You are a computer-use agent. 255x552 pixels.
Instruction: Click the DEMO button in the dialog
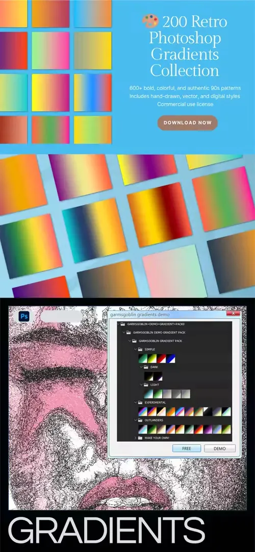coord(220,448)
